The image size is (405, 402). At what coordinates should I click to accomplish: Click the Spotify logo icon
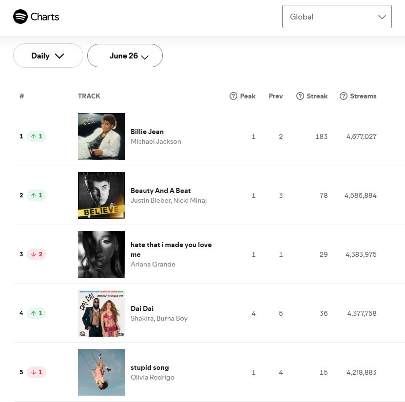[20, 17]
